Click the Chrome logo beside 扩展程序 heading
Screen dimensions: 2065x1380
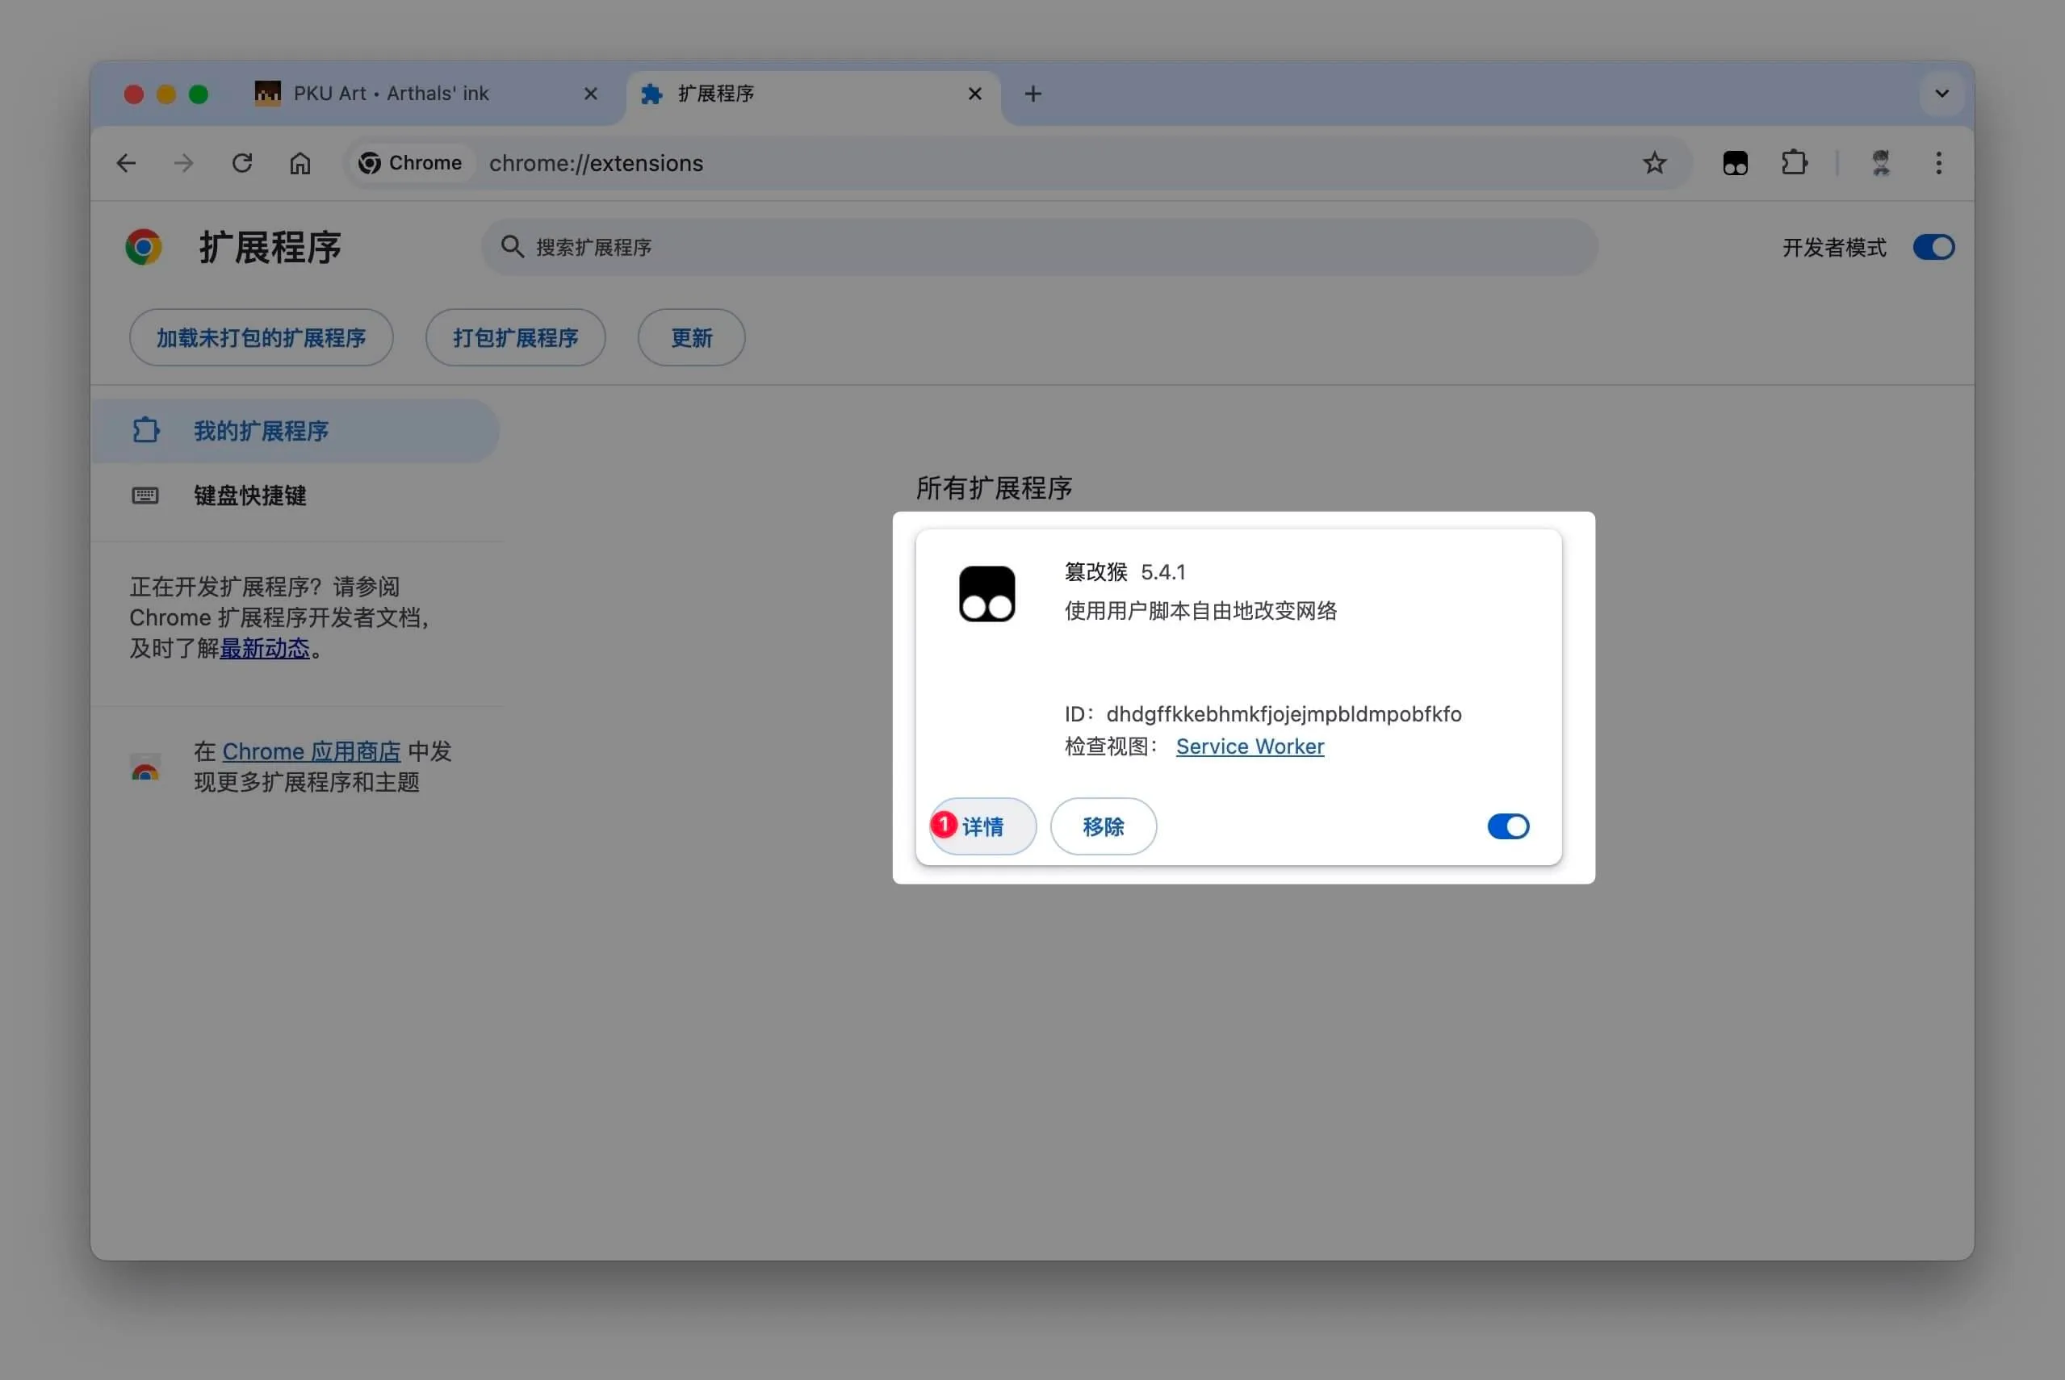(x=144, y=247)
